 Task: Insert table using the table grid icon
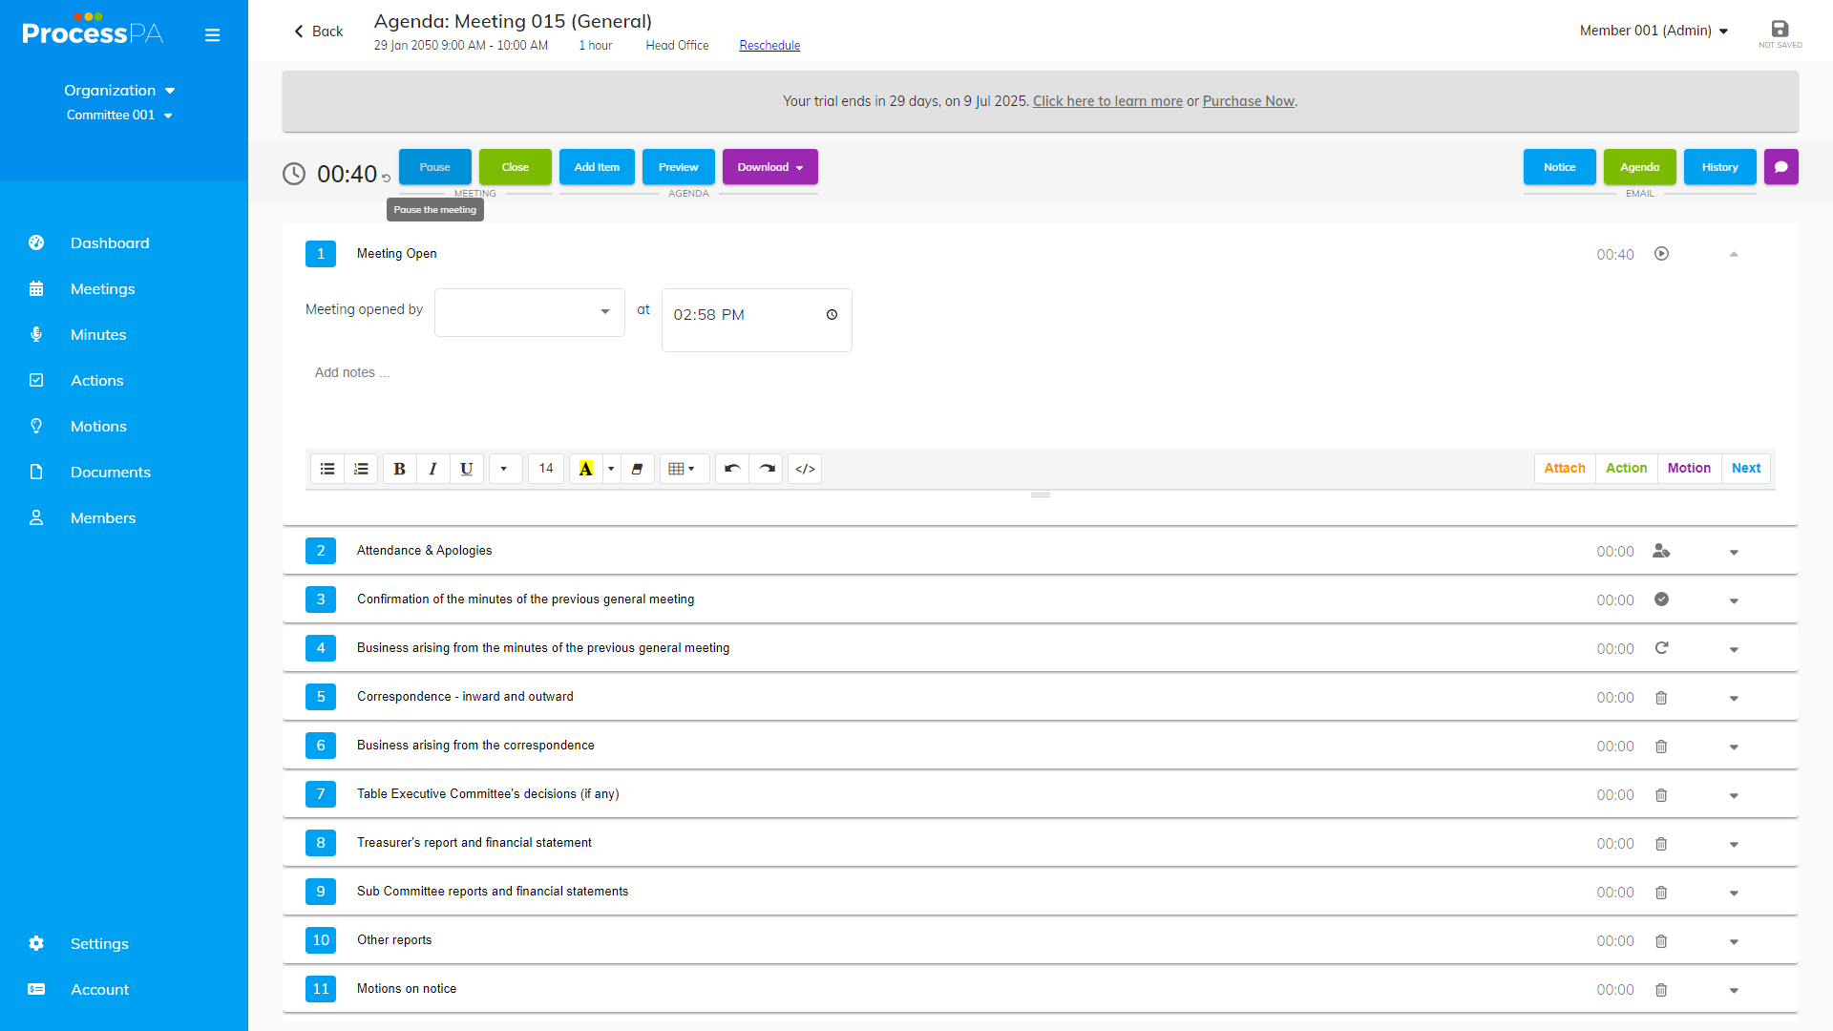[682, 469]
